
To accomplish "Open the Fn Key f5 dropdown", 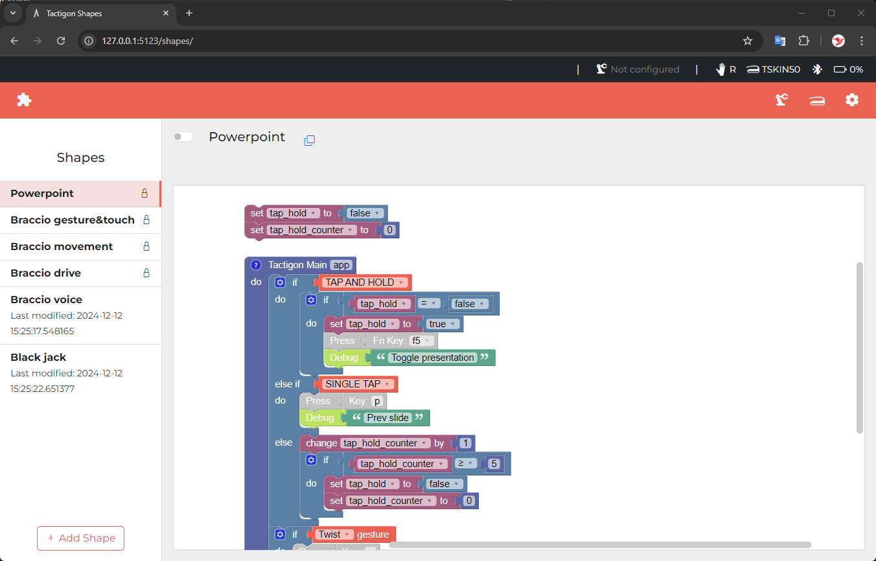I will (x=421, y=341).
